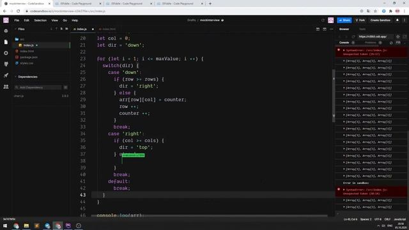Expand the first SyntaxError console entry

(344, 50)
